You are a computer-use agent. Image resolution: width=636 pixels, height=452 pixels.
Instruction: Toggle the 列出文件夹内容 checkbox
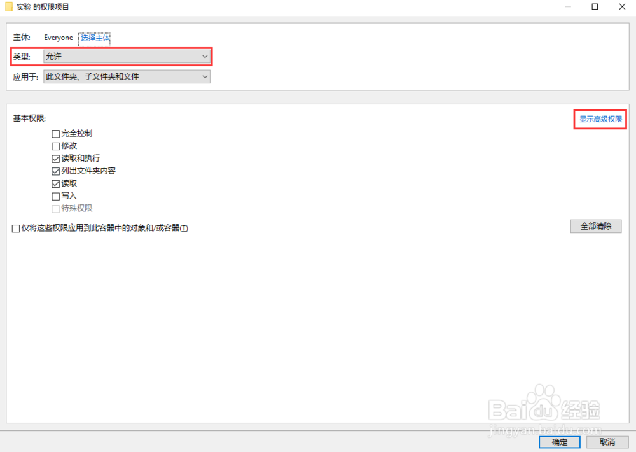tap(55, 171)
